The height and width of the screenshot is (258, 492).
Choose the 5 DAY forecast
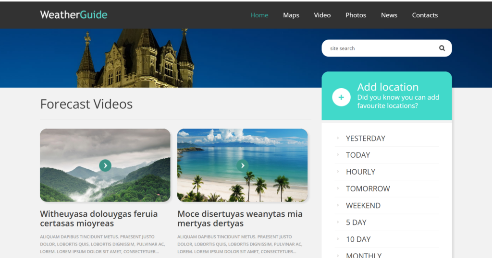tap(356, 223)
